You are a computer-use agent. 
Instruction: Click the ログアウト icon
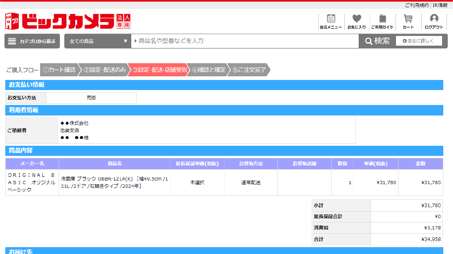point(434,21)
